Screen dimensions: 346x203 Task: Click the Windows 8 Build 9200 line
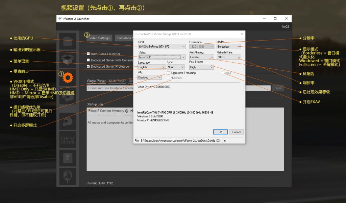150,116
